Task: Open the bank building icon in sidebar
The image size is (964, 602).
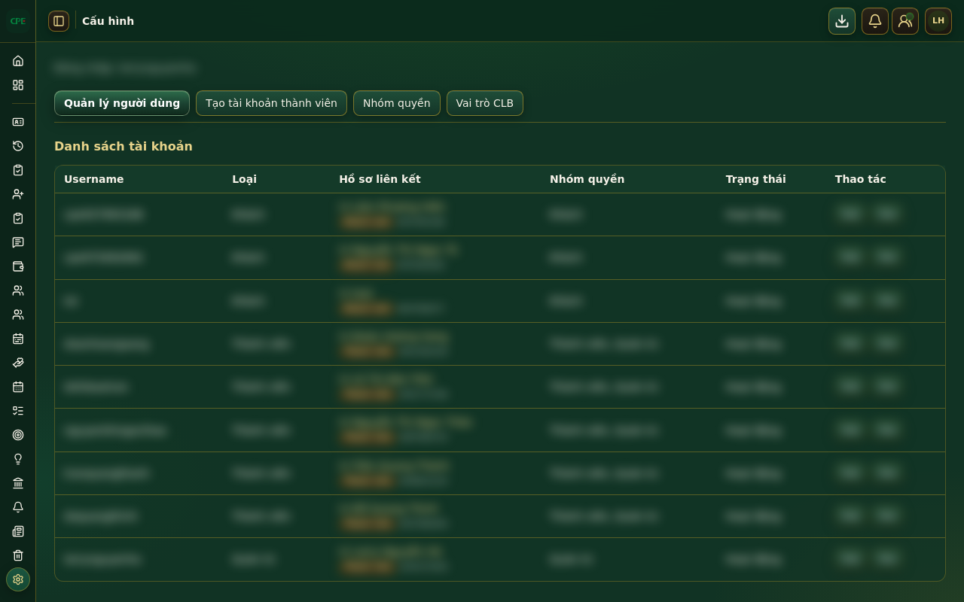Action: [x=18, y=483]
